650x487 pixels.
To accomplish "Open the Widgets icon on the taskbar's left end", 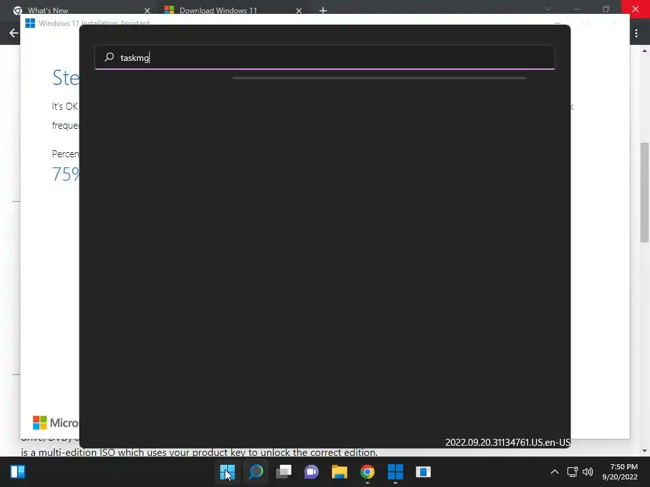I will 18,472.
